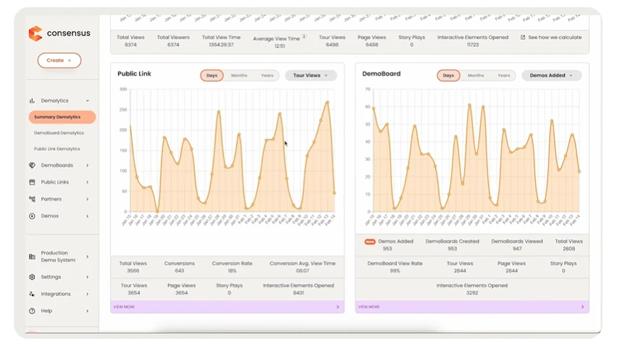Expand the Settings menu chevron
This screenshot has width=617, height=349.
pyautogui.click(x=87, y=277)
